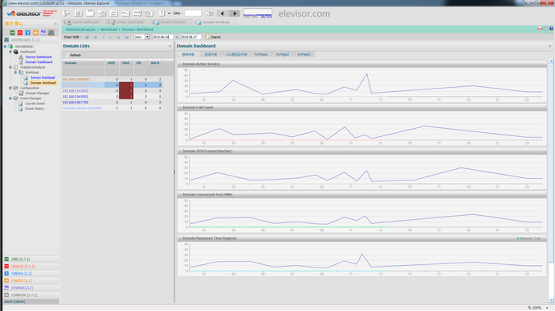Click the Refresh button in Domain Lists
This screenshot has width=555, height=311.
pyautogui.click(x=73, y=55)
